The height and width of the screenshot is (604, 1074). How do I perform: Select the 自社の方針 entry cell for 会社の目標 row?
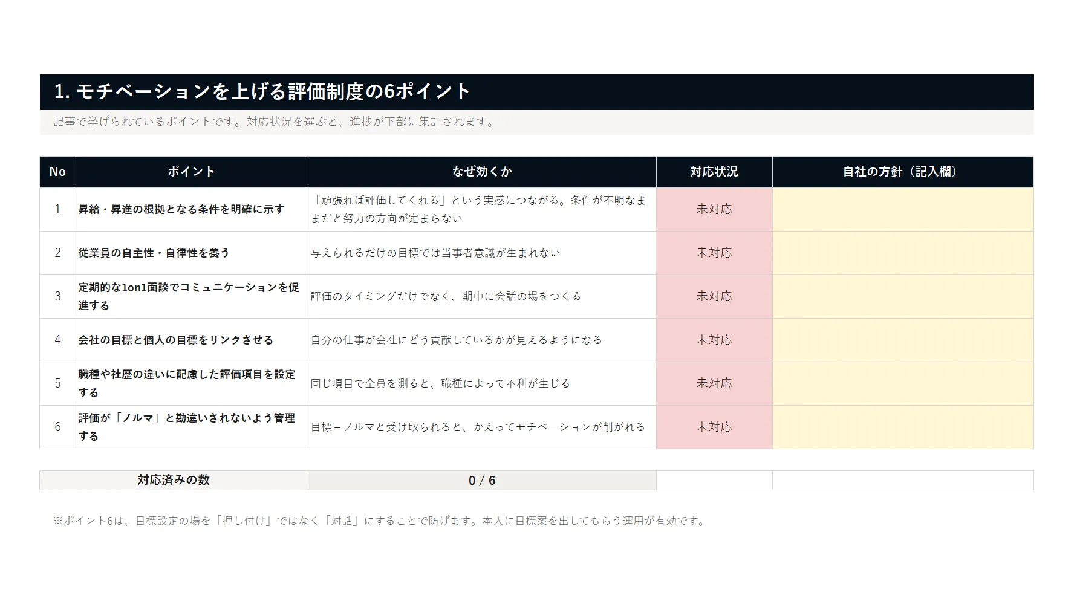[903, 340]
